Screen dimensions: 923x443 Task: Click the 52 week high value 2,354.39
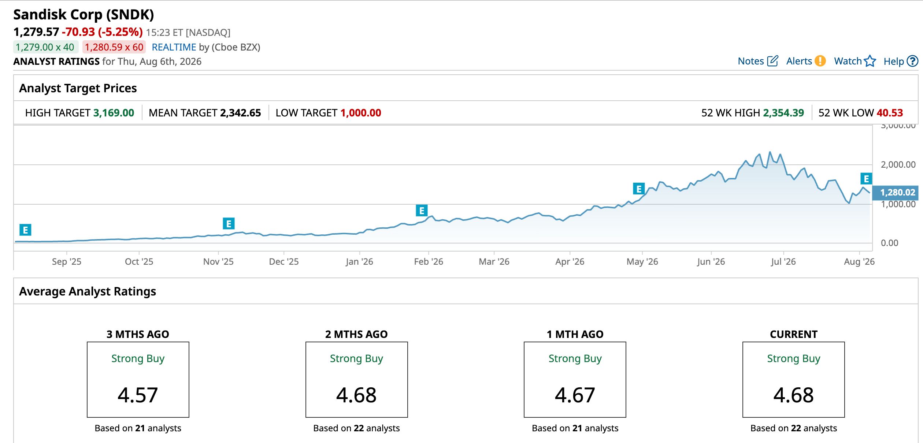[783, 113]
